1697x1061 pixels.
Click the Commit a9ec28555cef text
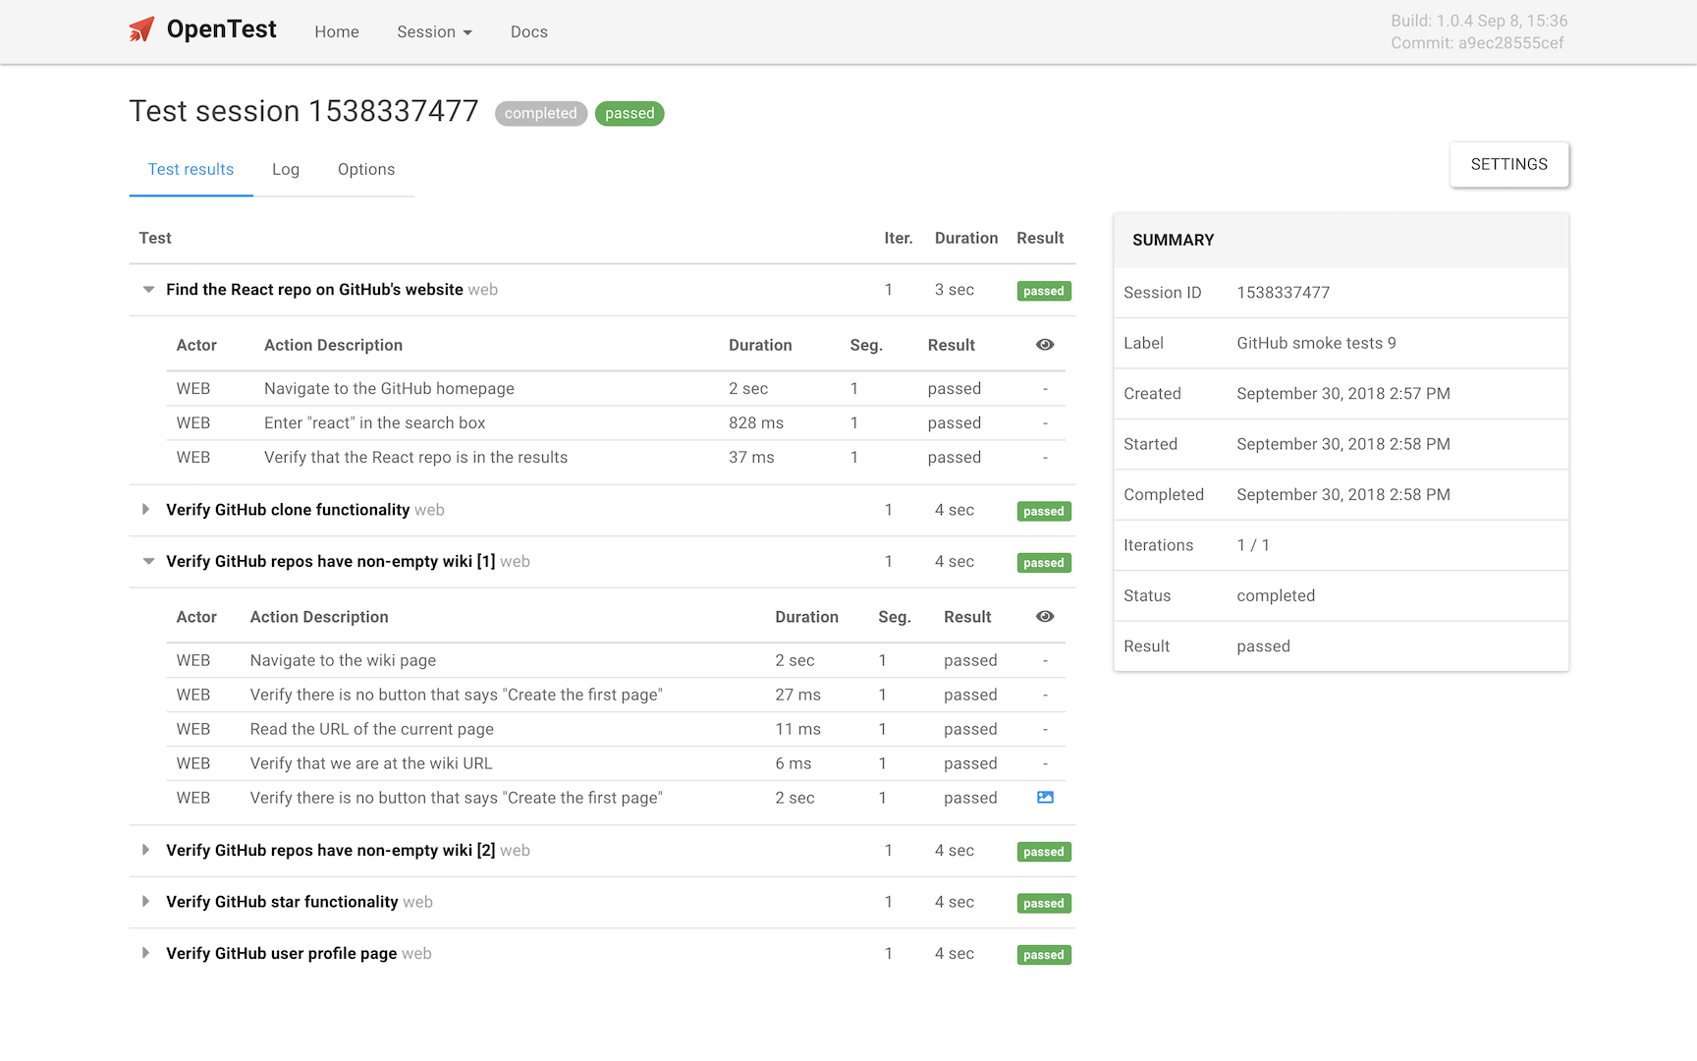point(1477,43)
